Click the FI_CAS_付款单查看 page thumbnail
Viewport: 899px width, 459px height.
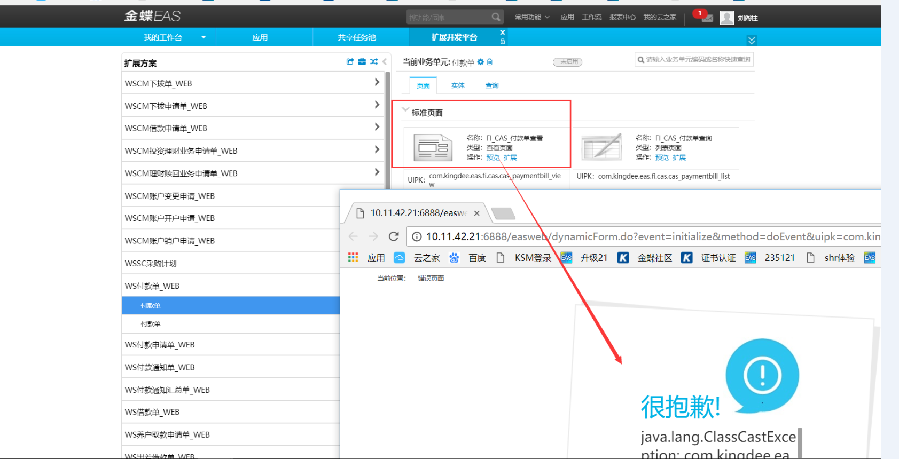[x=433, y=147]
